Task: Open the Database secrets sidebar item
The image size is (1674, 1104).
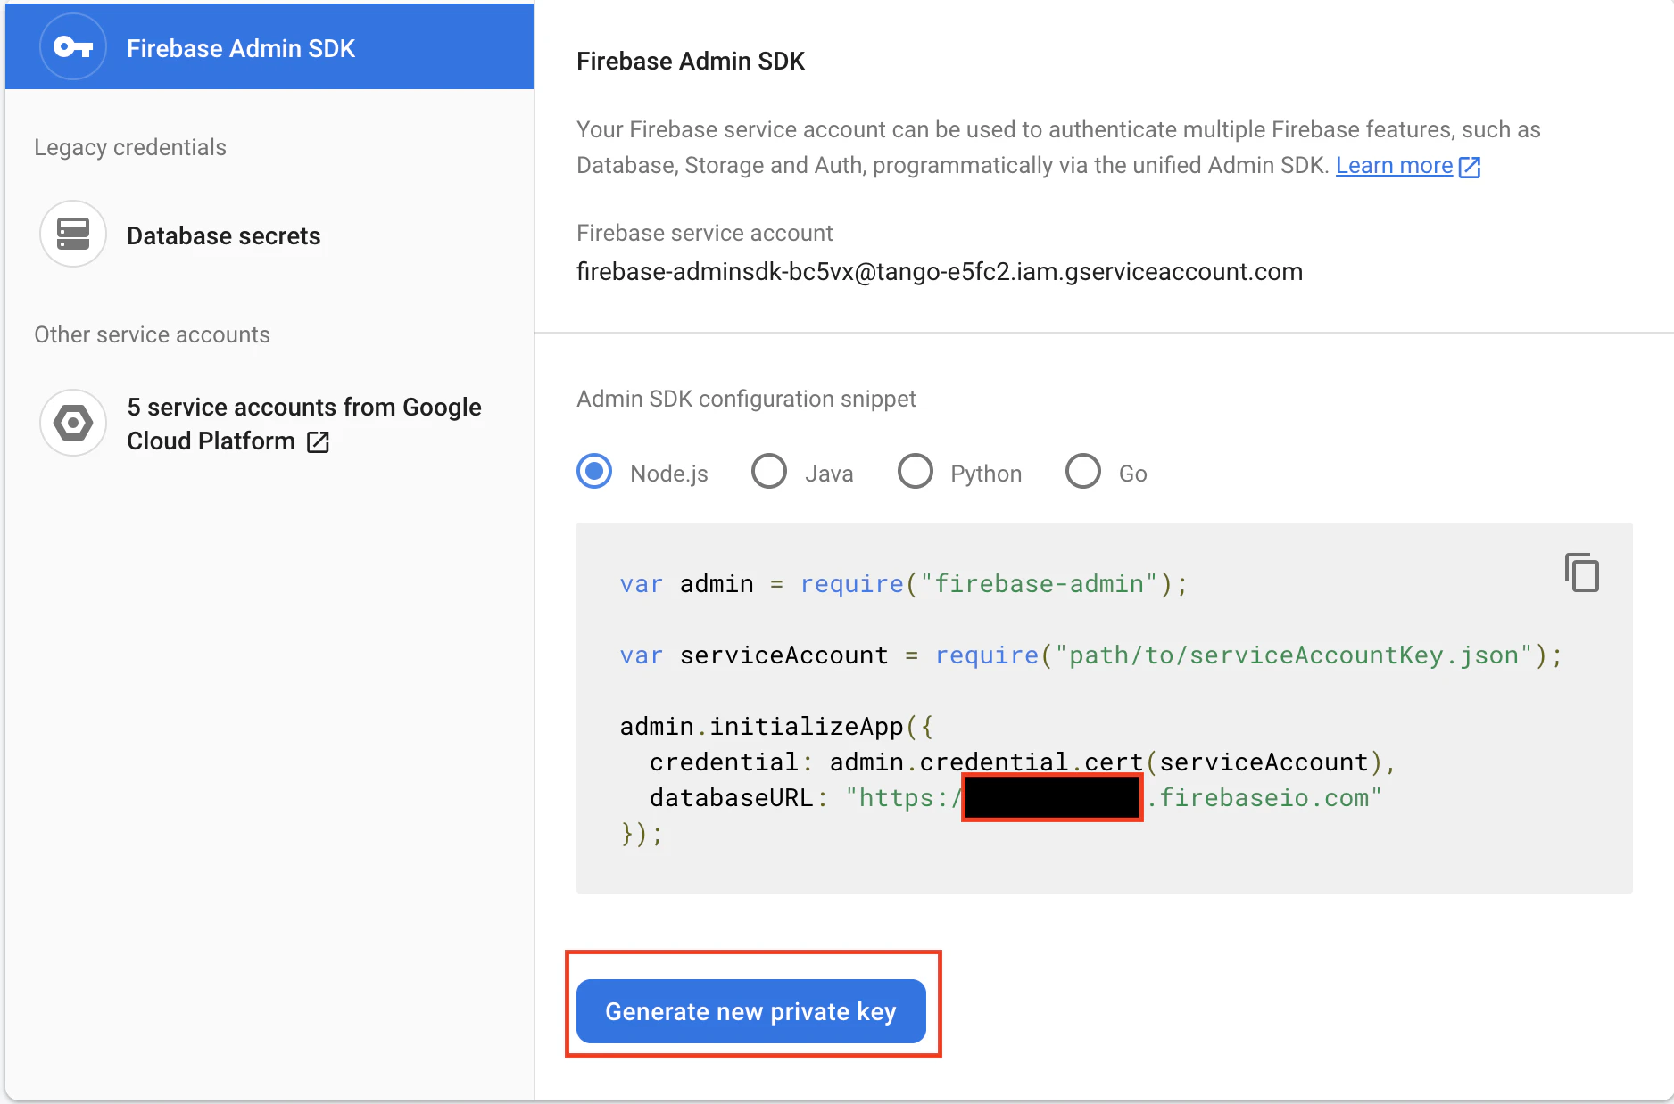Action: (x=269, y=235)
